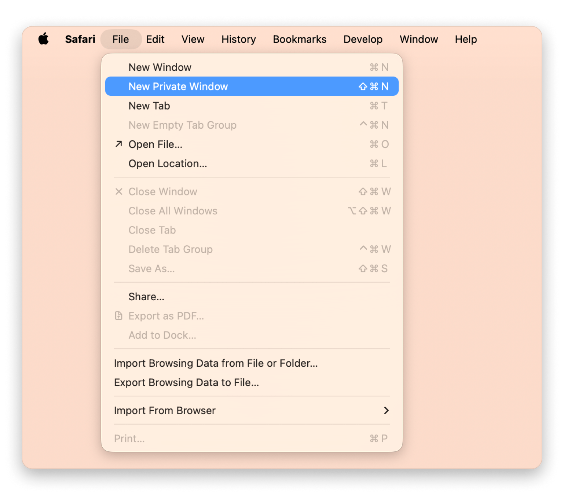Open a New Tab

tap(149, 106)
